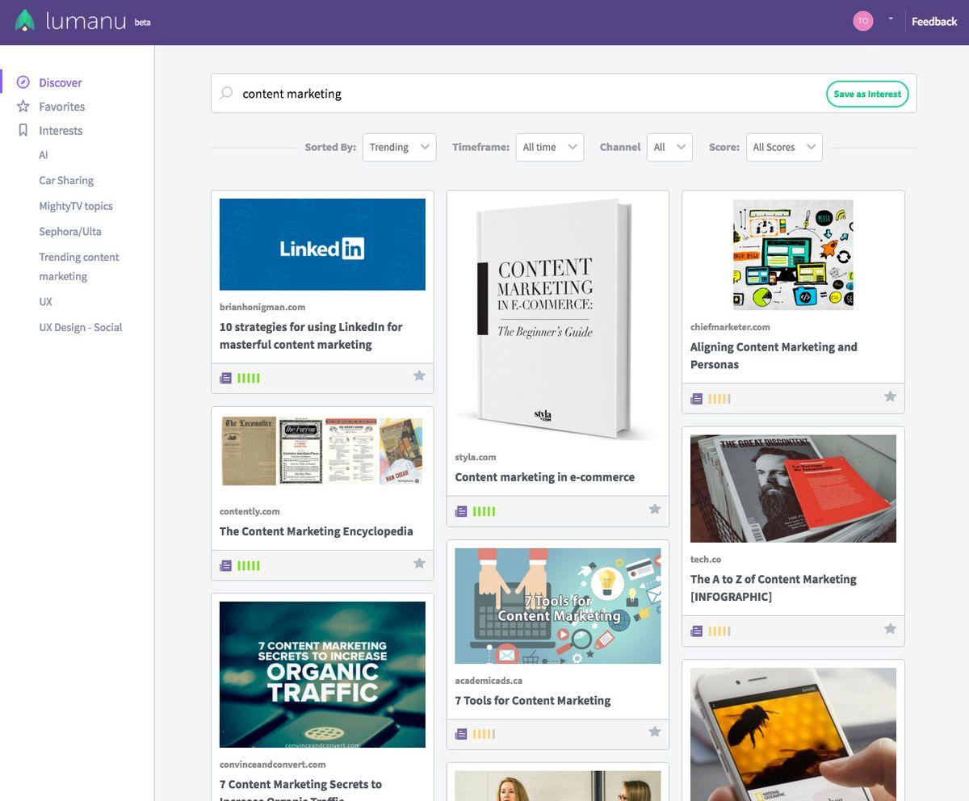Select Discover in the sidebar
This screenshot has width=969, height=801.
[x=61, y=82]
